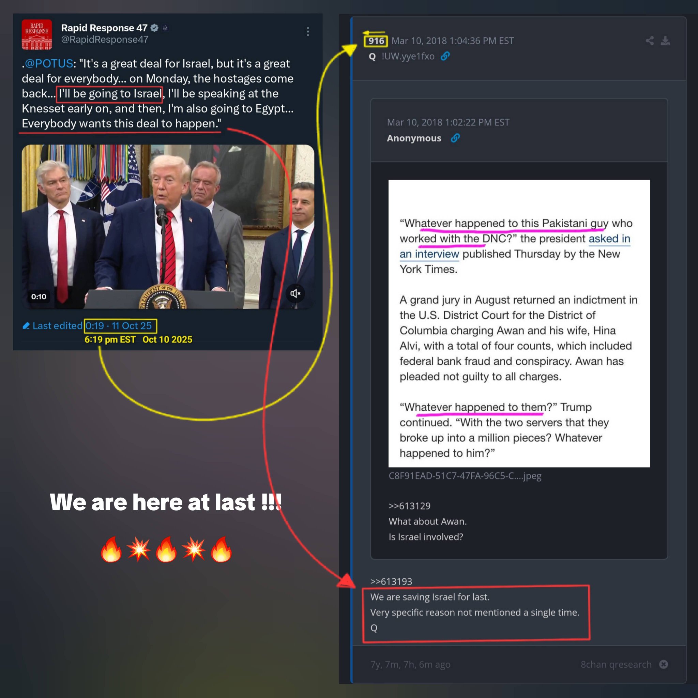Click the post number 916 badge
The height and width of the screenshot is (698, 698).
[376, 41]
